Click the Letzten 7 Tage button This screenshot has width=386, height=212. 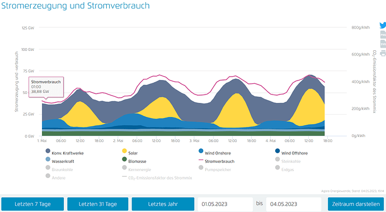tap(32, 204)
